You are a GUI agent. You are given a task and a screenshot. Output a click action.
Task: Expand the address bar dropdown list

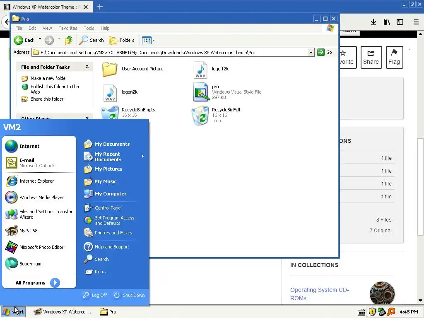point(311,53)
